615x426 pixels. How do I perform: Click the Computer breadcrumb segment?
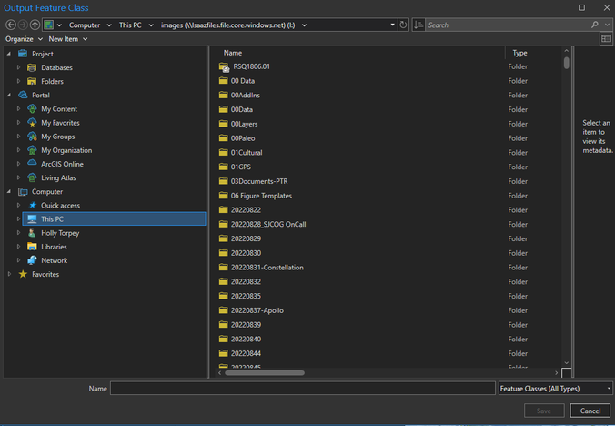tap(85, 25)
